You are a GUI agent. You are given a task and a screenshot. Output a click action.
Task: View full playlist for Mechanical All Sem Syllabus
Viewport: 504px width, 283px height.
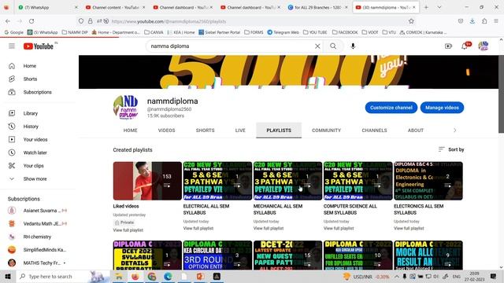pyautogui.click(x=269, y=228)
